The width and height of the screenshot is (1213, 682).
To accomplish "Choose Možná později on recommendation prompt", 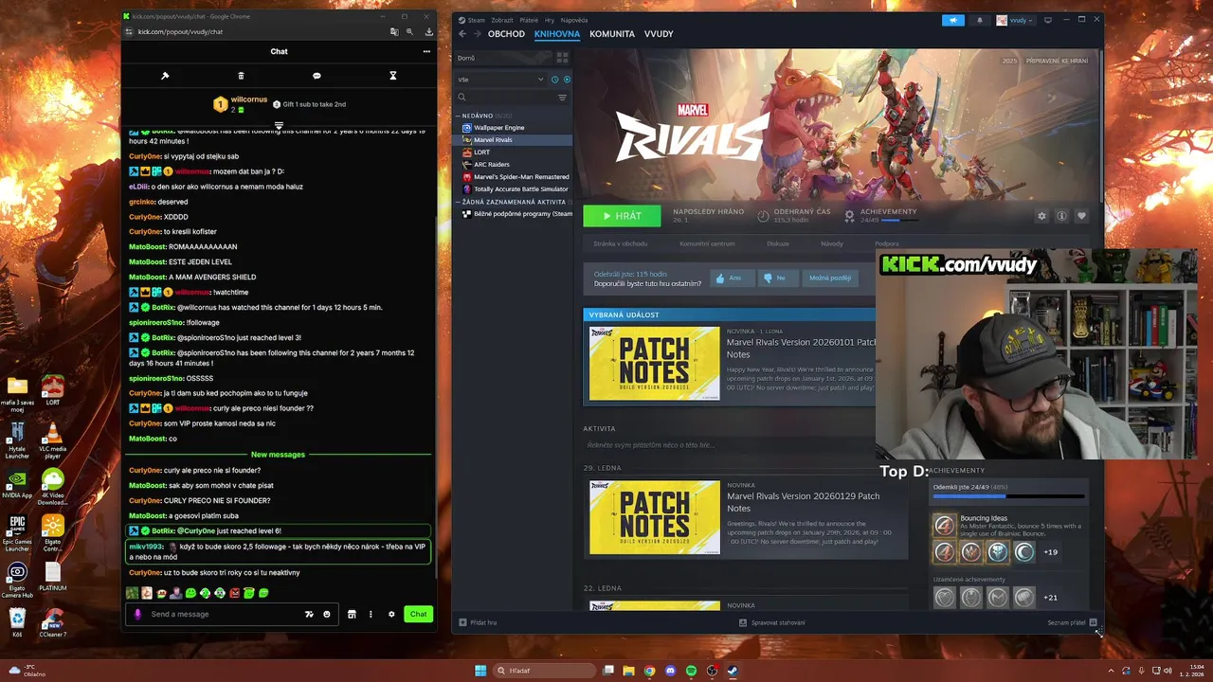I will (x=829, y=278).
